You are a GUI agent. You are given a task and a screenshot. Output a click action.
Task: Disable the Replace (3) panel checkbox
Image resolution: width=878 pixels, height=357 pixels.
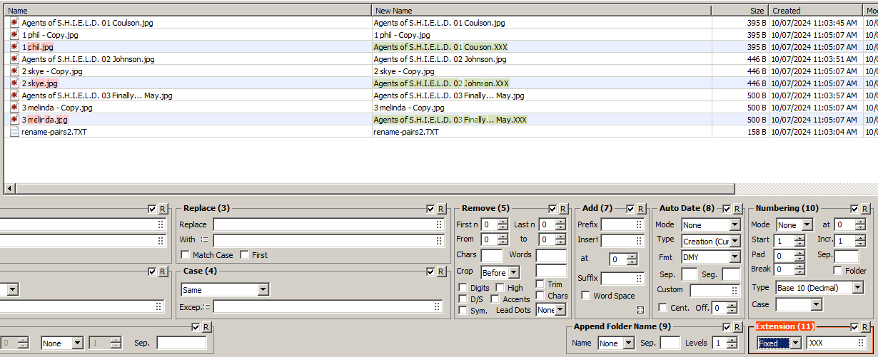click(x=430, y=209)
